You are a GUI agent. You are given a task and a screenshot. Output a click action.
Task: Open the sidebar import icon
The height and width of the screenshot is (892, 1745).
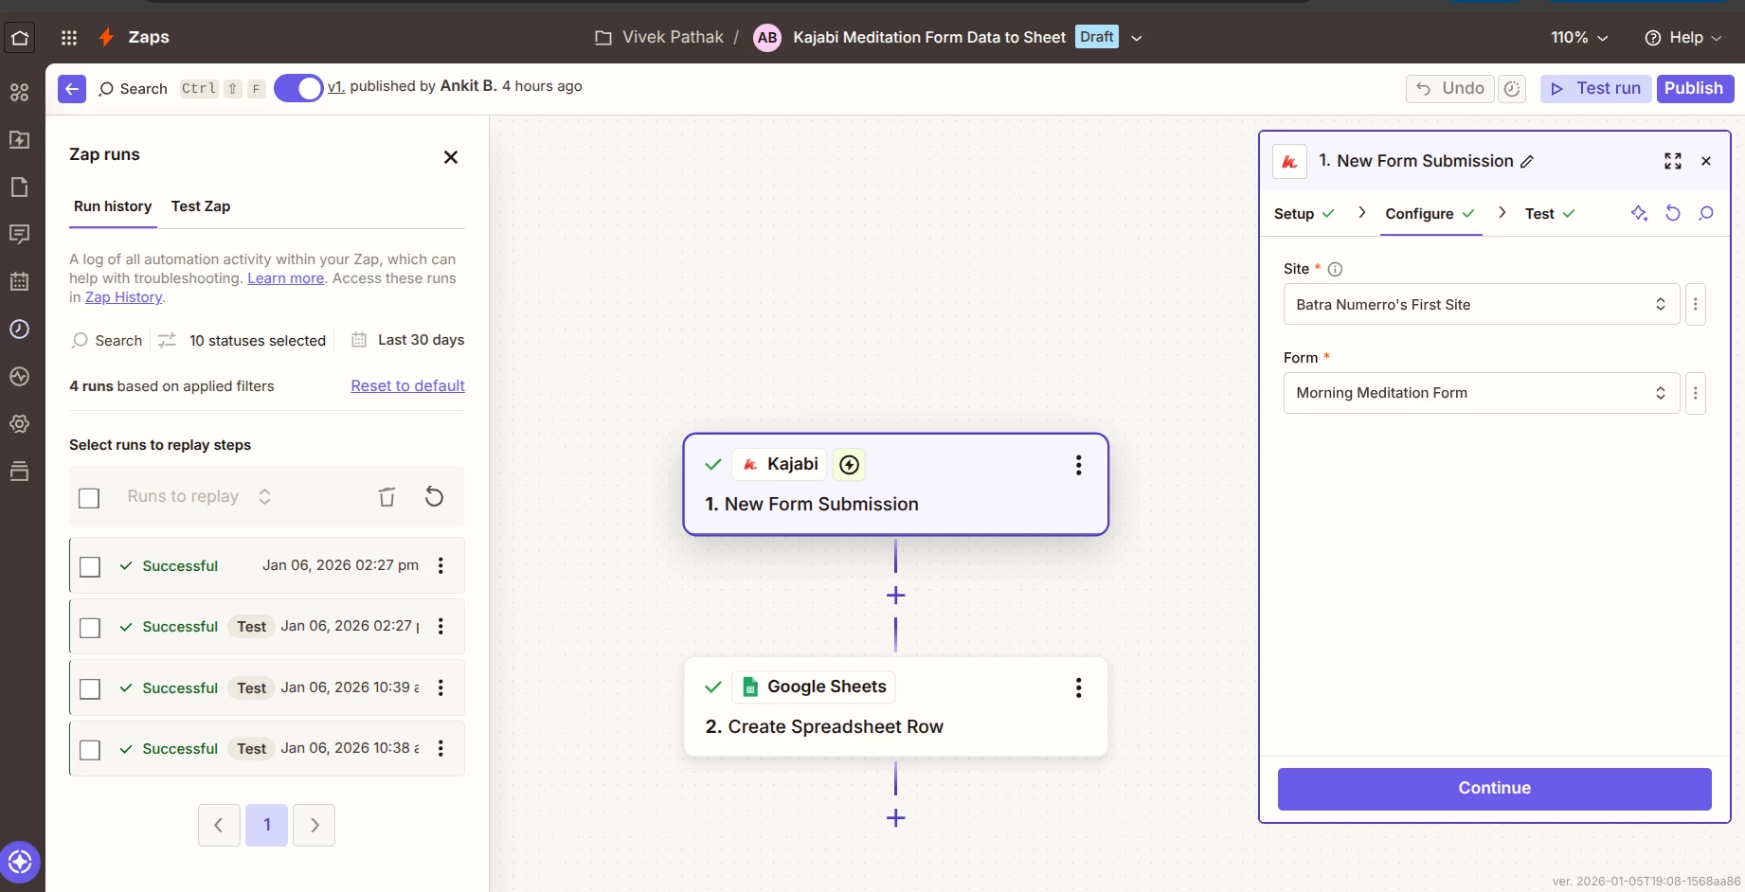pyautogui.click(x=20, y=139)
